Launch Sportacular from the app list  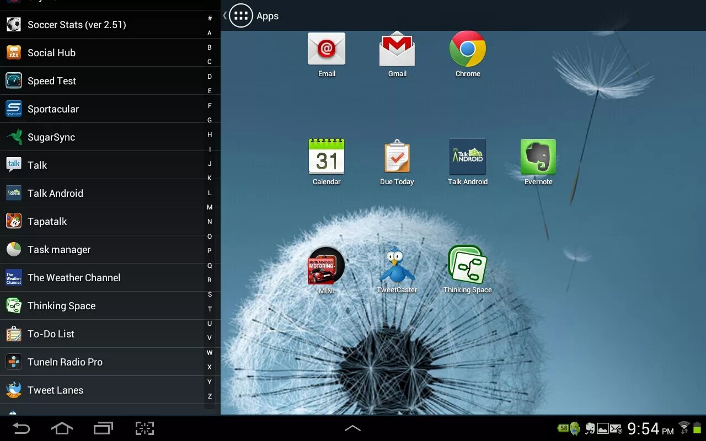click(102, 109)
